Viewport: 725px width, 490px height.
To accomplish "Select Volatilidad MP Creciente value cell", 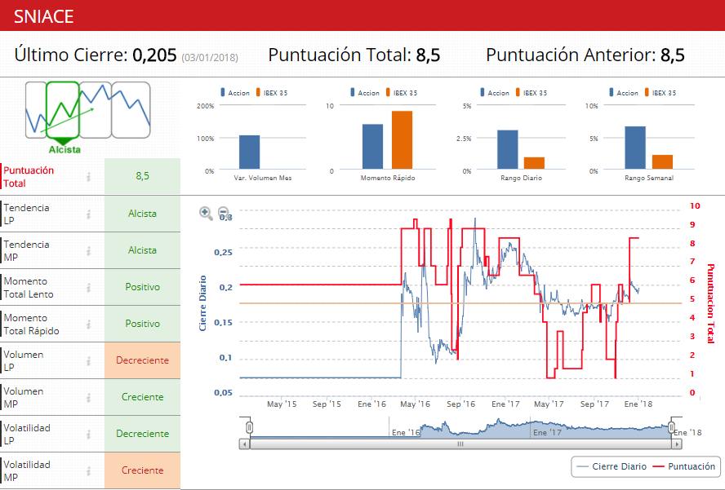I will coord(142,470).
